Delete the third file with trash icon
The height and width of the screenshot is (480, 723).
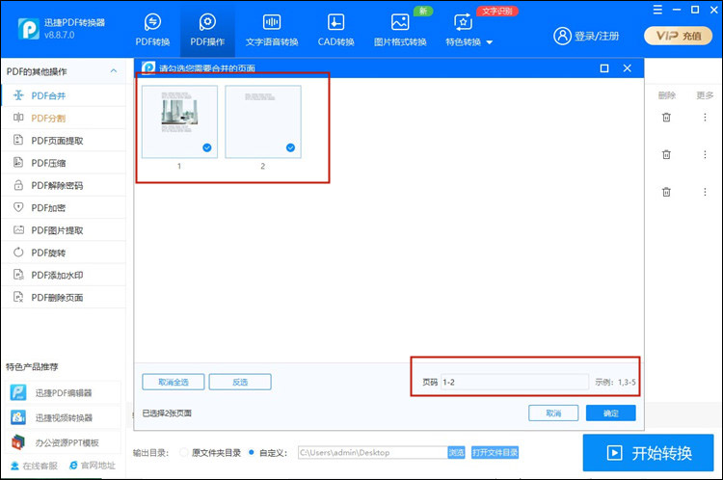pos(666,192)
